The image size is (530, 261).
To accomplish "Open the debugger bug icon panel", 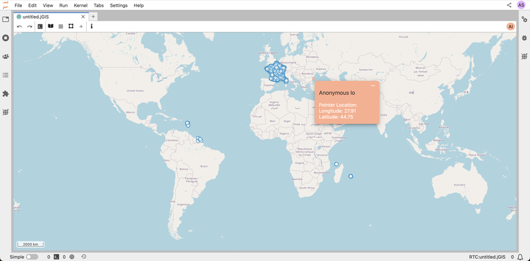I will click(x=524, y=38).
